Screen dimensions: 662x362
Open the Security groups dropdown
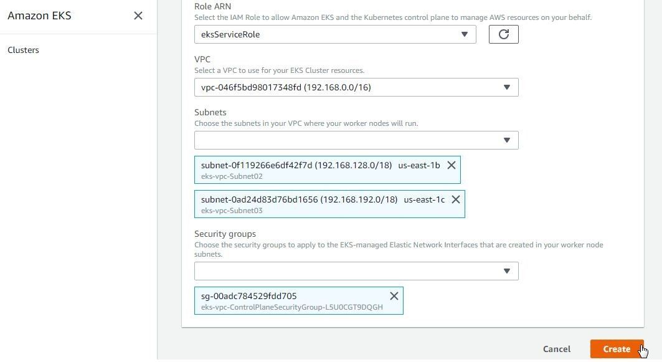[356, 271]
